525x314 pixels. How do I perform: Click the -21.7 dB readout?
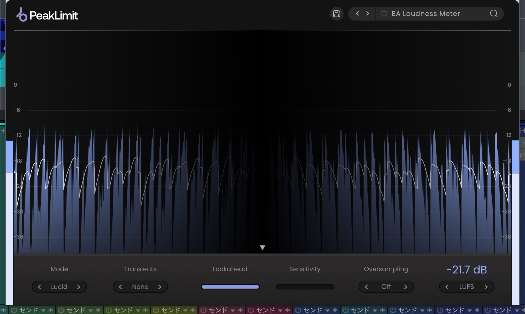pos(467,270)
